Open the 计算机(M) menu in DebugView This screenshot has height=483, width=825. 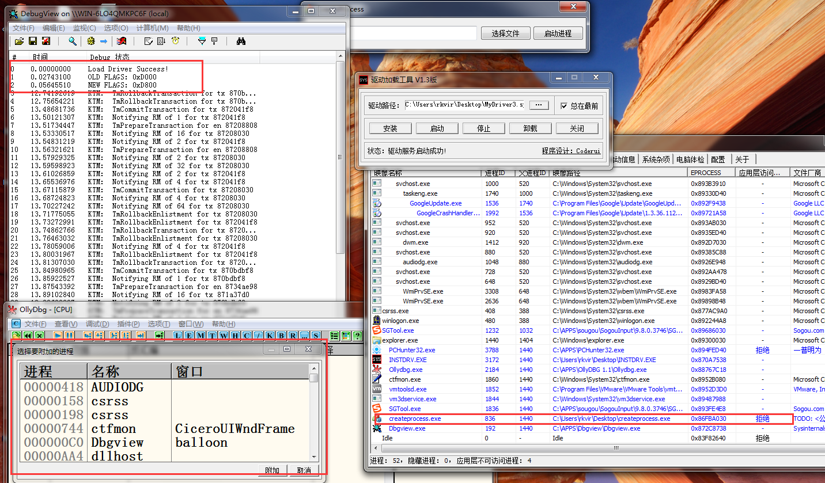[152, 28]
